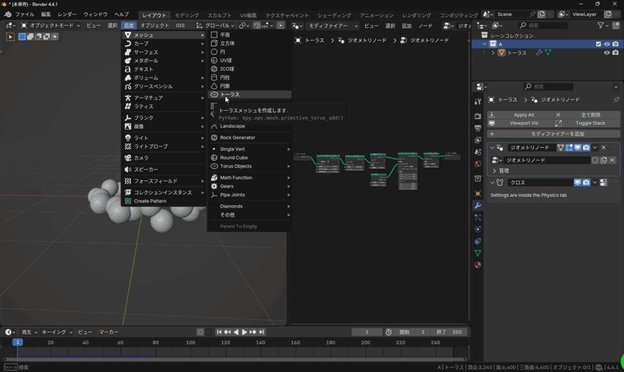This screenshot has width=624, height=372.
Task: Click the 終了 end frame field
Action: click(448, 332)
